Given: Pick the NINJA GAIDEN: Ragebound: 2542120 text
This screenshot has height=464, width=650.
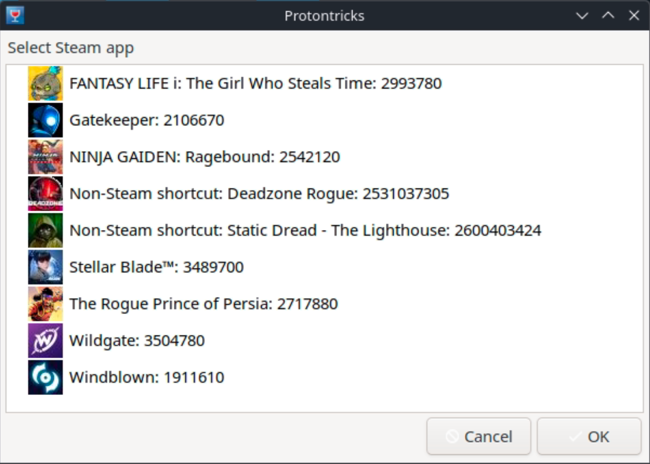Looking at the screenshot, I should 204,157.
